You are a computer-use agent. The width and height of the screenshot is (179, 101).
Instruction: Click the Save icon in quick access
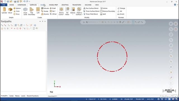[8, 1]
